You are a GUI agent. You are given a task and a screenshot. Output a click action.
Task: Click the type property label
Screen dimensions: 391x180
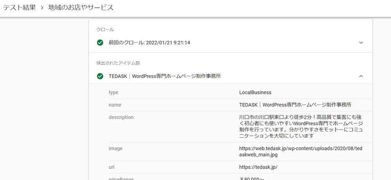click(113, 92)
